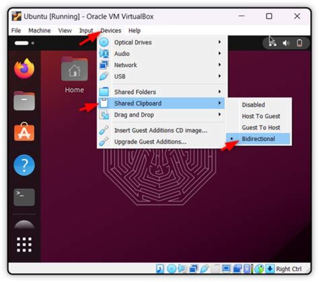Open the Help question-mark dock icon
Screen dimensions: 319x282
click(24, 165)
